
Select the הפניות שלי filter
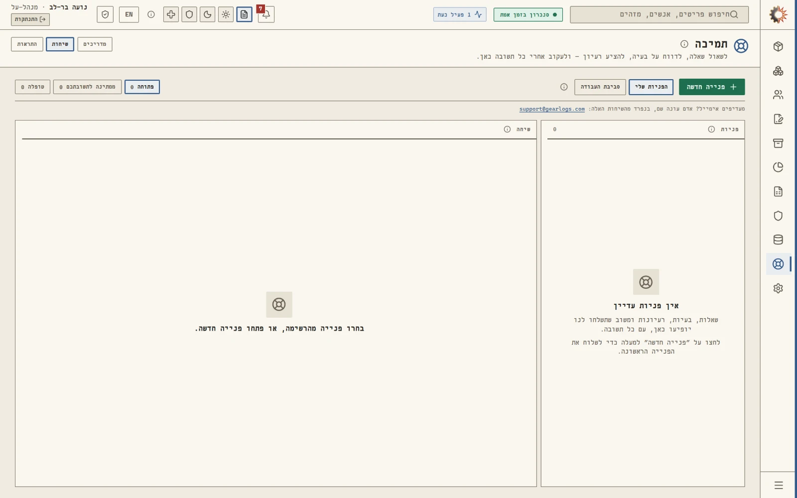[x=651, y=87]
